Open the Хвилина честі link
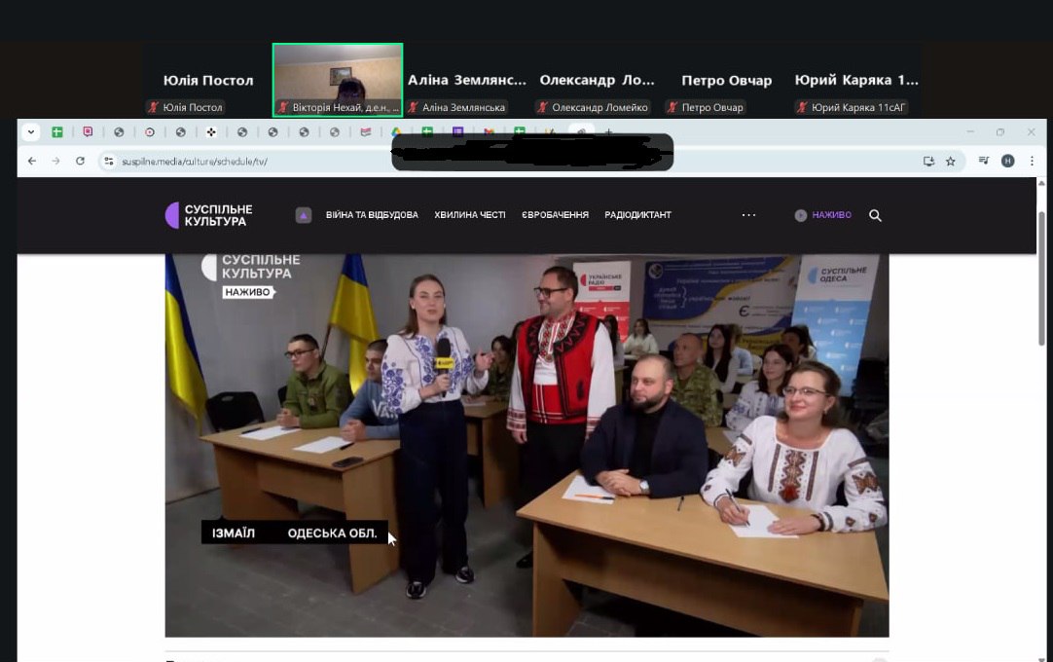The width and height of the screenshot is (1053, 662). pos(470,215)
